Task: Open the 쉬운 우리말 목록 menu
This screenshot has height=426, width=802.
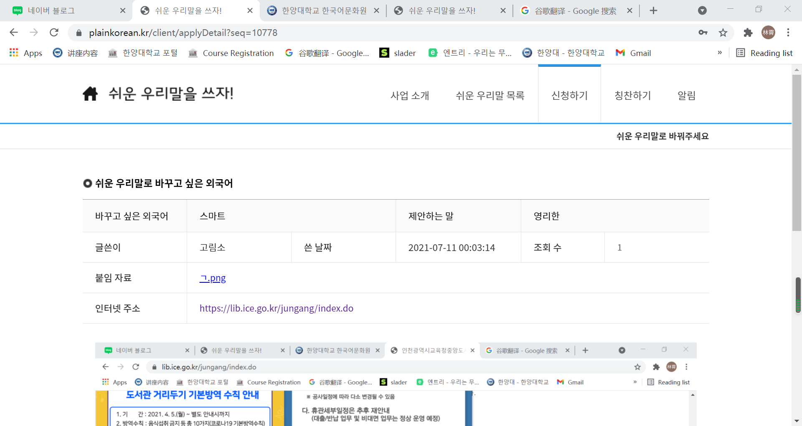Action: pos(490,96)
